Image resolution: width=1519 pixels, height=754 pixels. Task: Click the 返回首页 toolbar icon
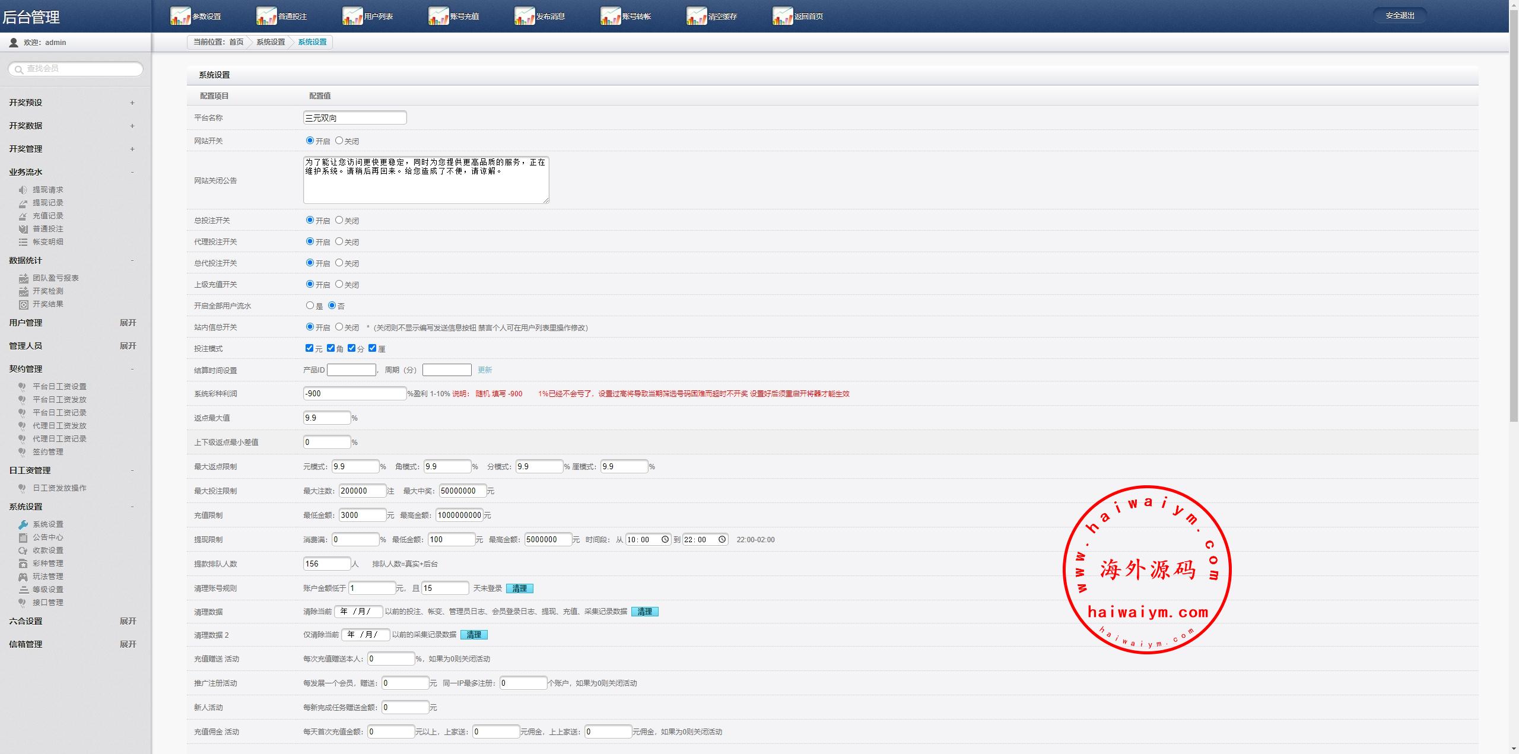782,16
